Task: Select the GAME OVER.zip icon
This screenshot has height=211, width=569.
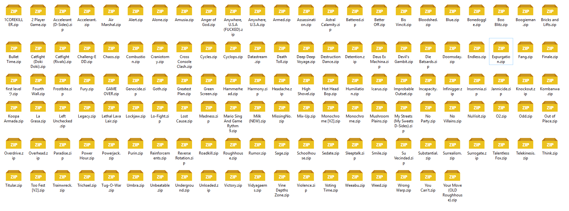Action: point(111,80)
